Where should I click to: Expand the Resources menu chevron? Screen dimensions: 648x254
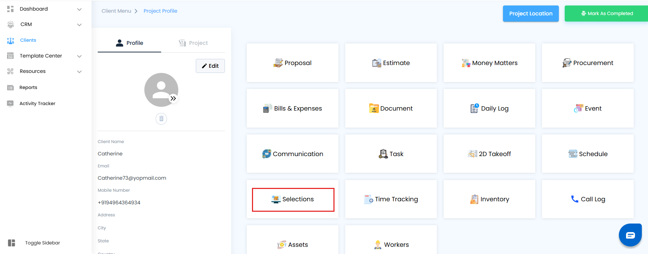(79, 72)
